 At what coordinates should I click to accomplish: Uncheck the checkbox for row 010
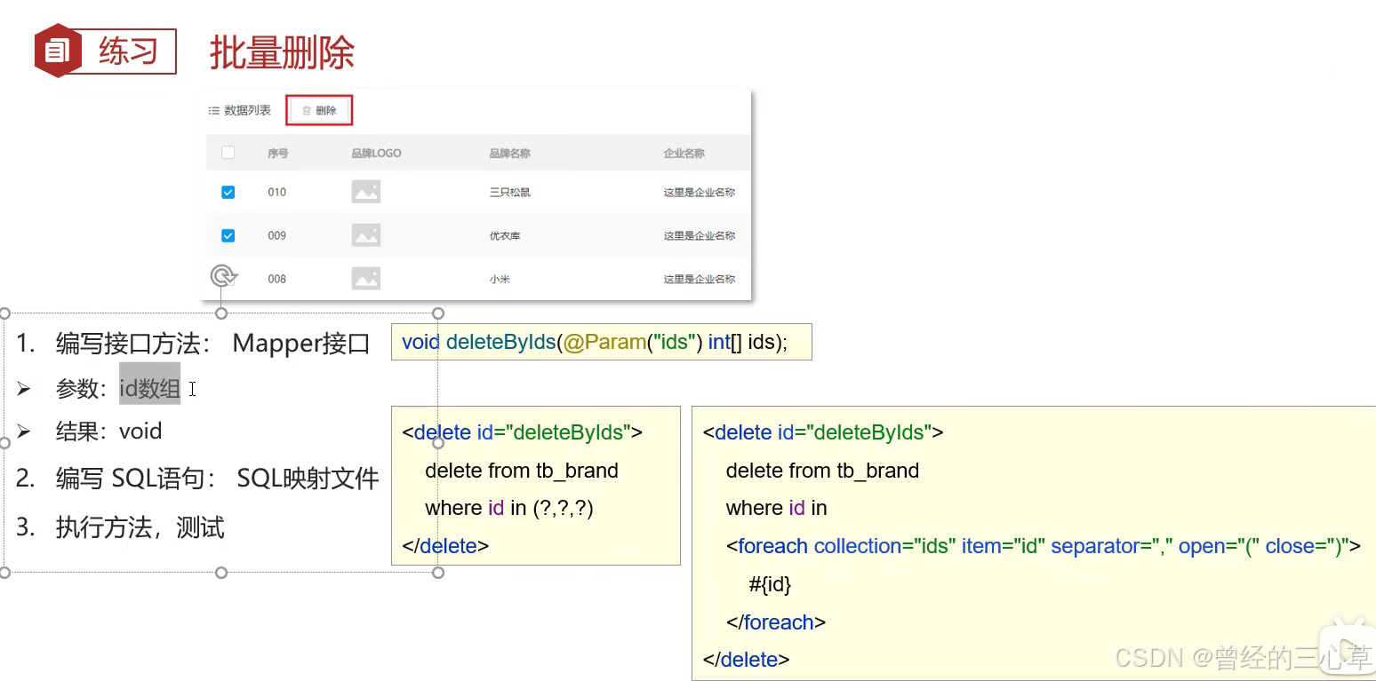(x=228, y=192)
